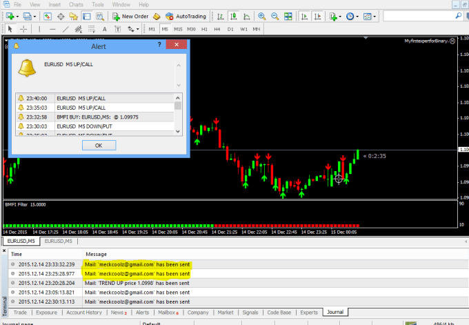The image size is (469, 325).
Task: Open the File menu
Action: pos(17,5)
